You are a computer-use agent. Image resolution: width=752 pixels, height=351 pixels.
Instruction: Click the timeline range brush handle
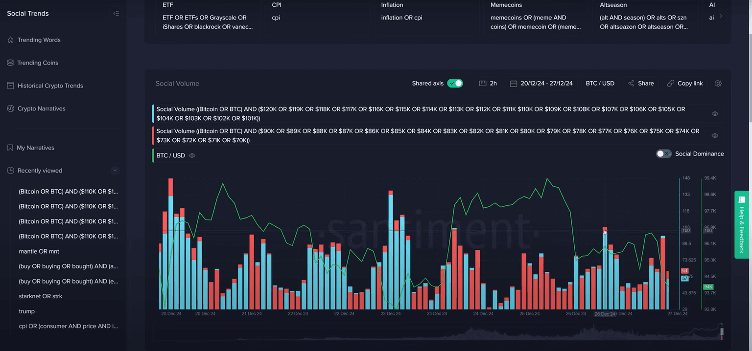(x=722, y=332)
